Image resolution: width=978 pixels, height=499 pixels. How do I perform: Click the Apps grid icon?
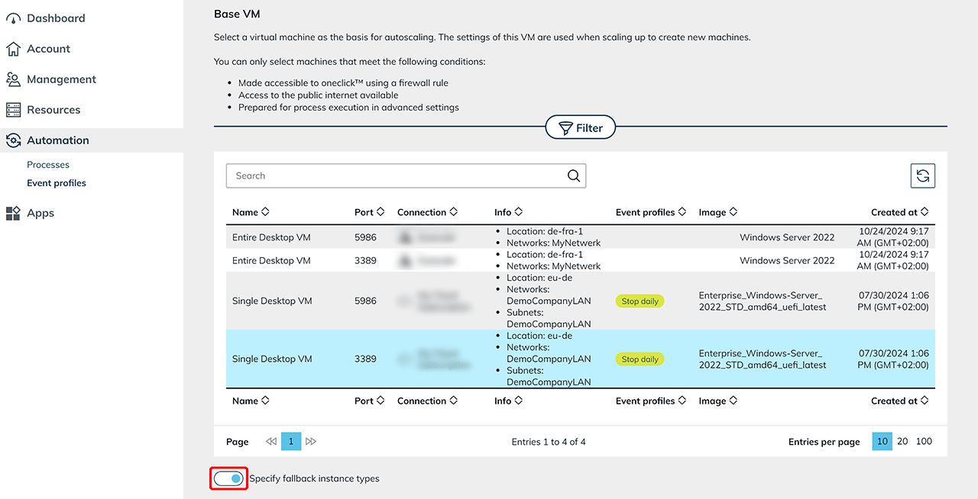click(14, 214)
